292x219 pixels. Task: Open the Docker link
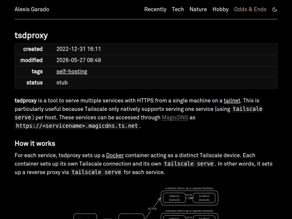[115, 155]
